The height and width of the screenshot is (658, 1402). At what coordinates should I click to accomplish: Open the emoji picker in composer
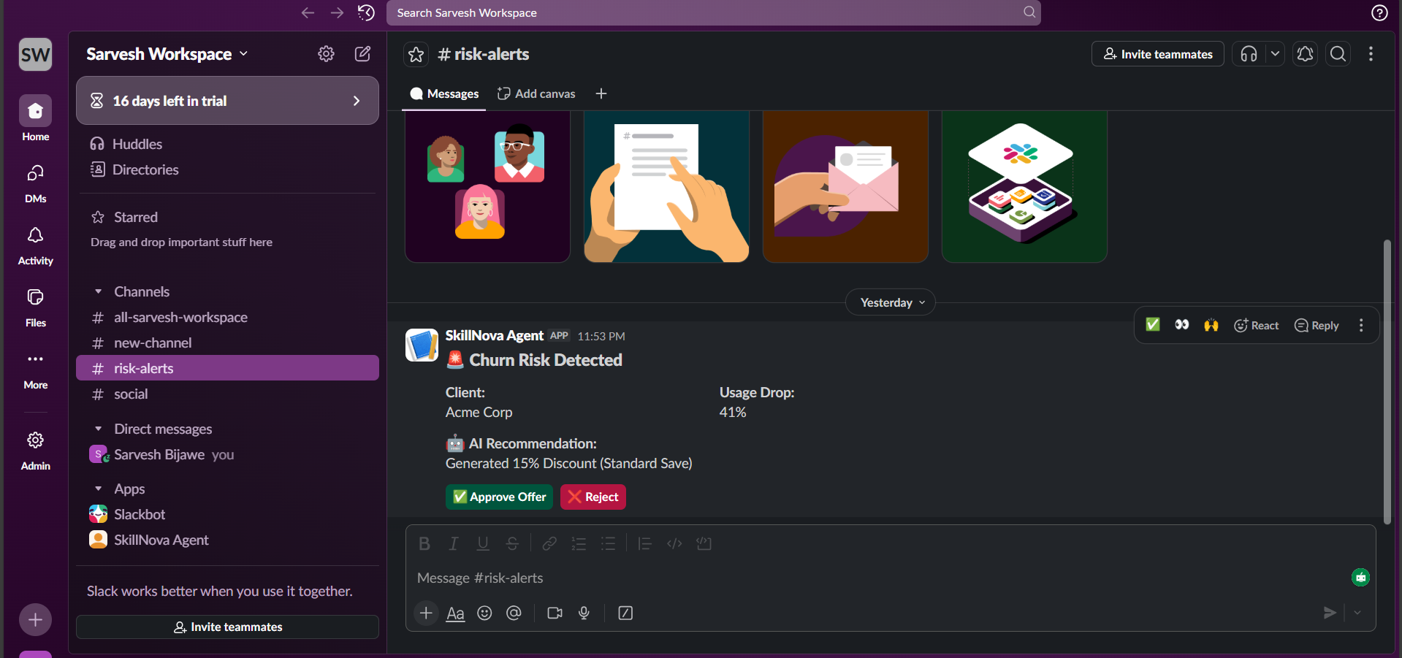click(x=484, y=613)
